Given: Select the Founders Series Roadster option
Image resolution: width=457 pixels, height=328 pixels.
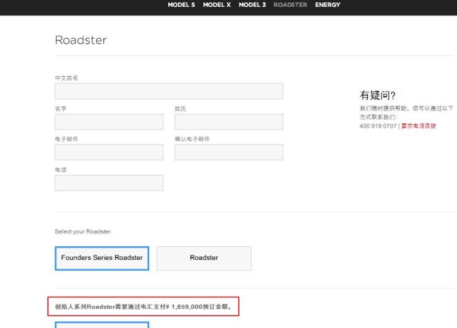Looking at the screenshot, I should pyautogui.click(x=102, y=259).
